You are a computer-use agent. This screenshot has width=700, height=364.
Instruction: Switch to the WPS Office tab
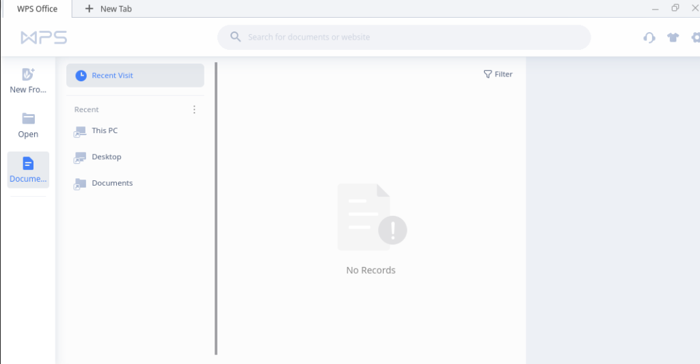pos(37,9)
